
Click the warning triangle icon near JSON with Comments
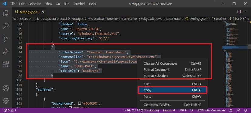click(231, 111)
